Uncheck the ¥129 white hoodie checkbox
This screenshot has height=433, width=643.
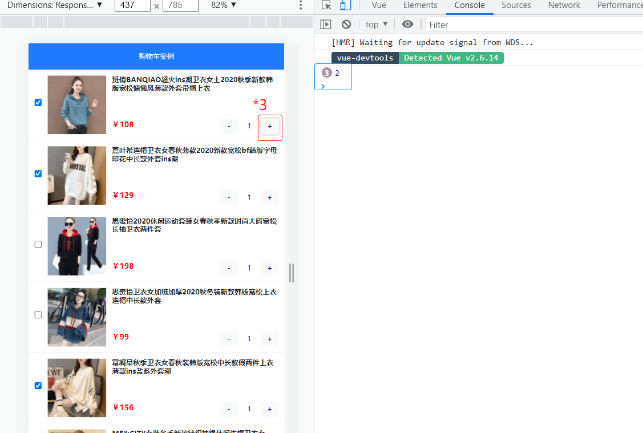point(38,173)
